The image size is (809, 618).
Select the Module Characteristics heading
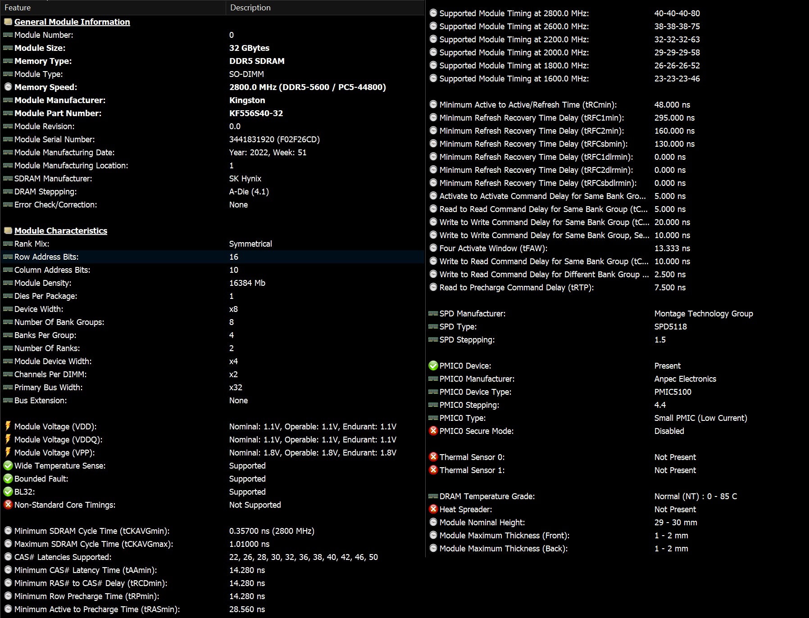click(61, 230)
